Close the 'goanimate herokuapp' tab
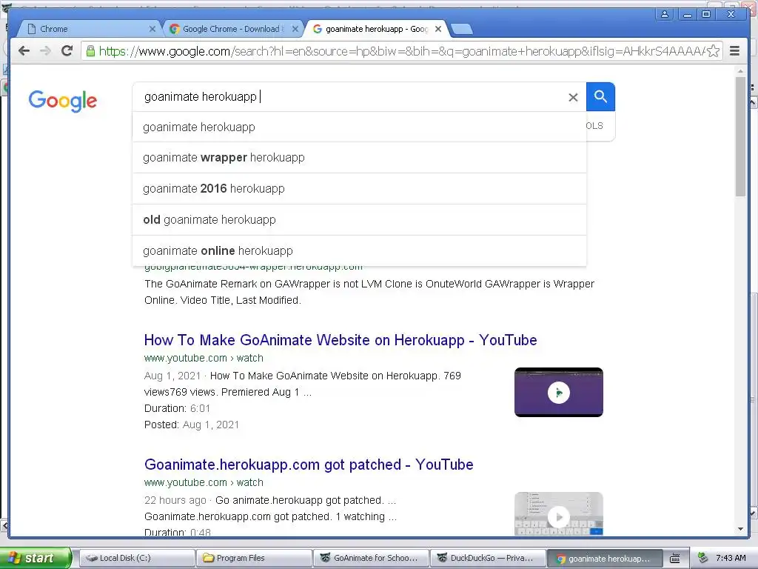Screen dimensions: 758x569 coord(438,29)
